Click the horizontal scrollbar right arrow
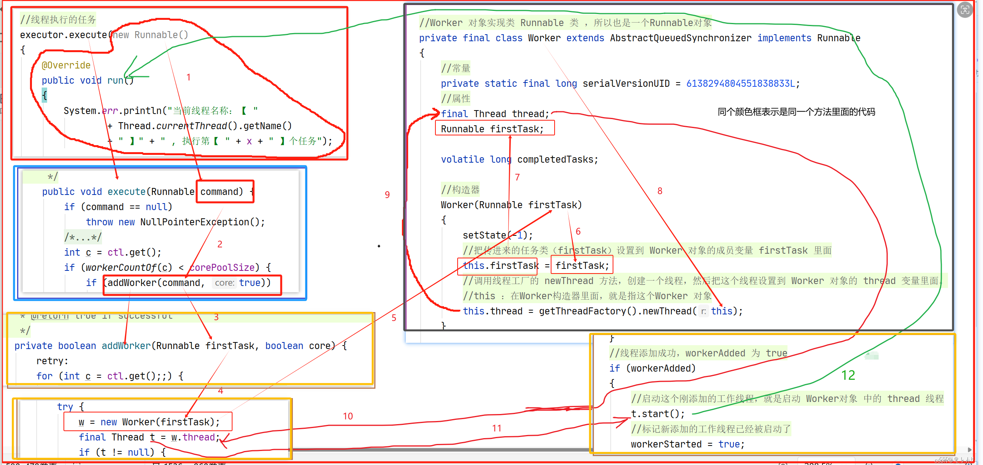The width and height of the screenshot is (983, 465). (x=970, y=450)
